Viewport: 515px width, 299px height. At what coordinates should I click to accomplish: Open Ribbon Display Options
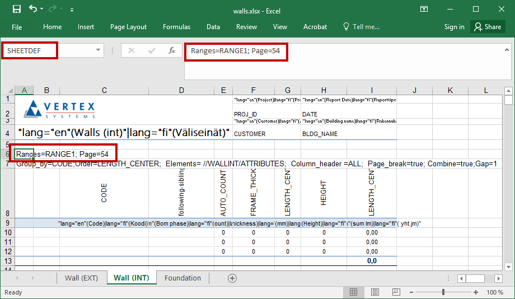click(425, 10)
